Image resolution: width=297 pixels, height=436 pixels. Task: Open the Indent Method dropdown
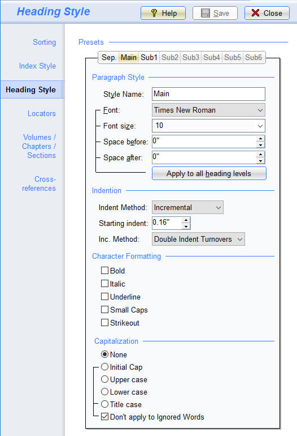(x=187, y=207)
